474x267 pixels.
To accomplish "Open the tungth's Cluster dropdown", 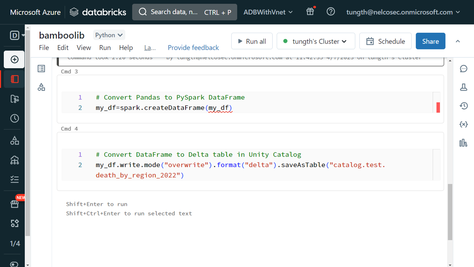I will (x=316, y=41).
